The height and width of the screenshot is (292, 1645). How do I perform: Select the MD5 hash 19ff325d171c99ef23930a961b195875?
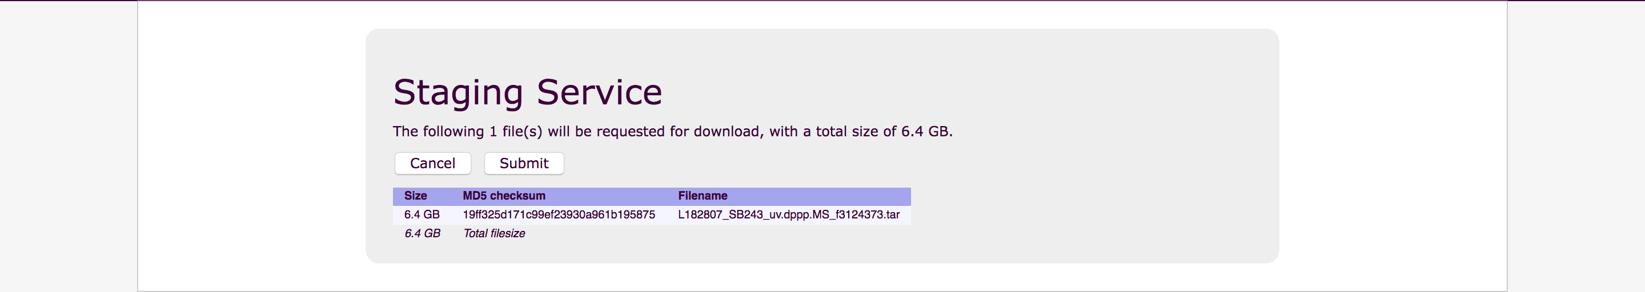click(x=559, y=215)
